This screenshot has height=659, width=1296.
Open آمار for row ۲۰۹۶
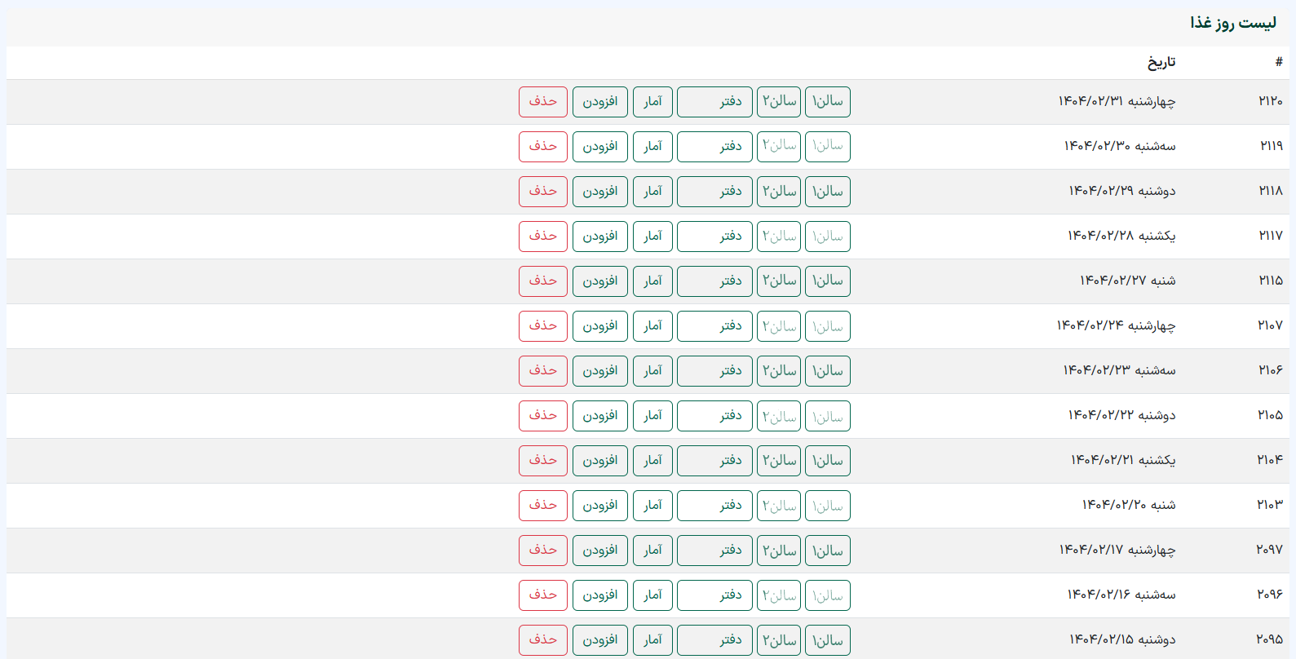pos(652,595)
